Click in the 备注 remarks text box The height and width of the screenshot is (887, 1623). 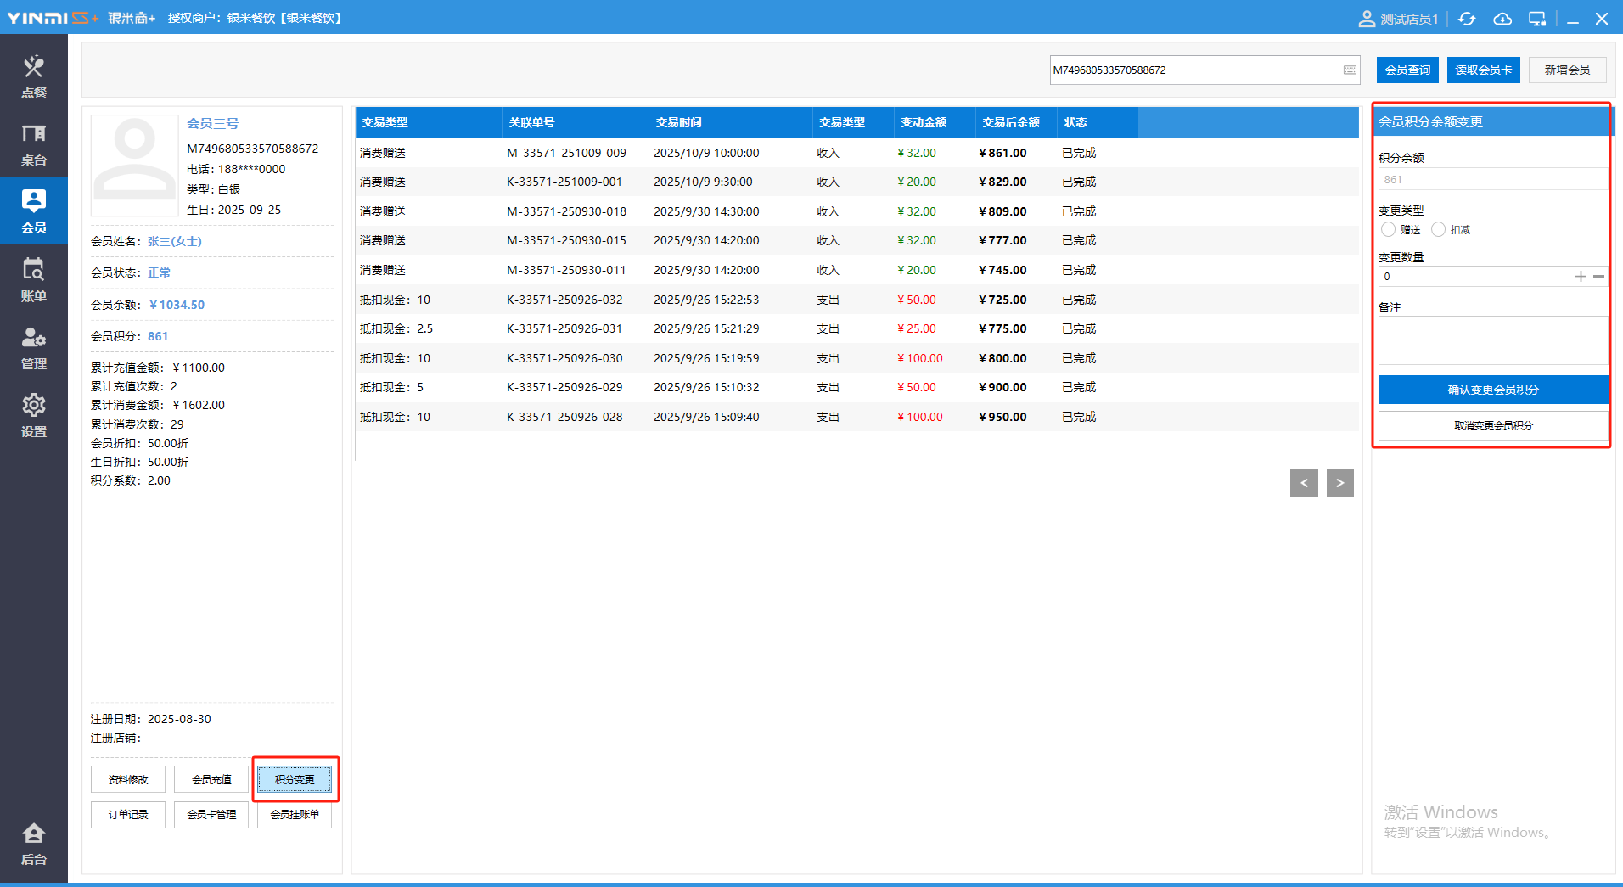pos(1492,340)
